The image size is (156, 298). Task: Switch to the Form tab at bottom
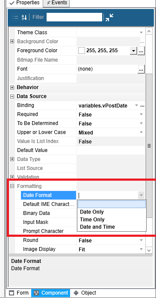click(19, 293)
